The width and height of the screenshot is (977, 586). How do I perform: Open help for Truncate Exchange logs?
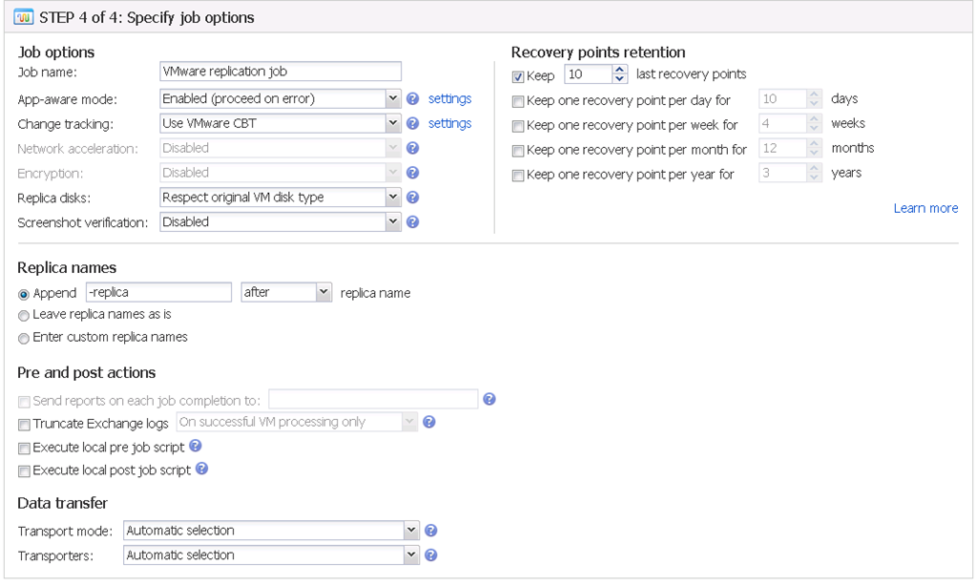point(428,422)
